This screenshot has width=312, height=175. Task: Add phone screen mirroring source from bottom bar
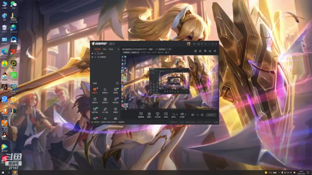click(x=158, y=115)
